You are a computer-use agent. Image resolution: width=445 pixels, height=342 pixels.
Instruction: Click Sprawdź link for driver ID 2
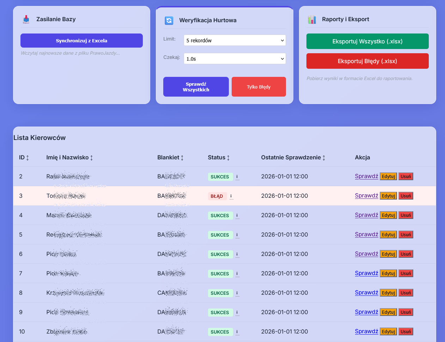[x=366, y=176]
